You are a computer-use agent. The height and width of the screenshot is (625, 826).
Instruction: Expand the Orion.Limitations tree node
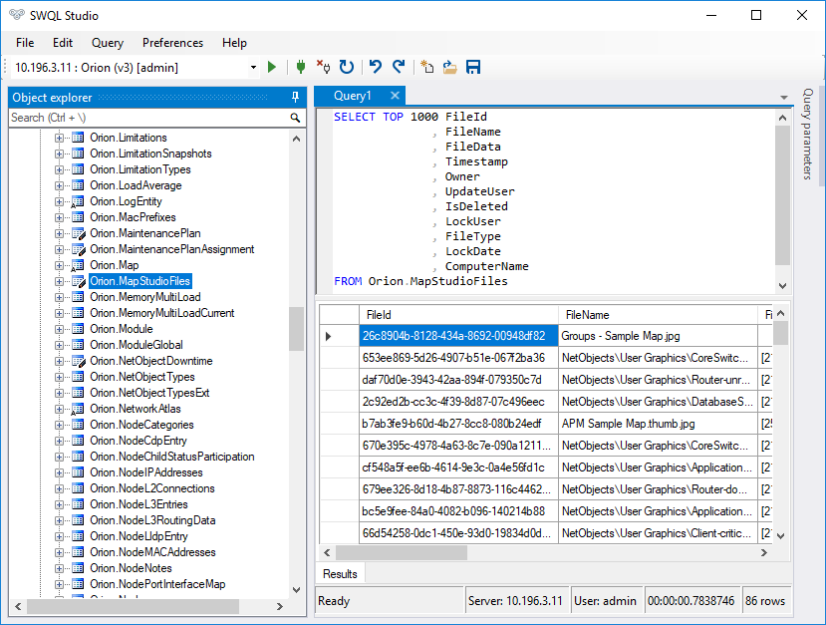click(x=59, y=139)
